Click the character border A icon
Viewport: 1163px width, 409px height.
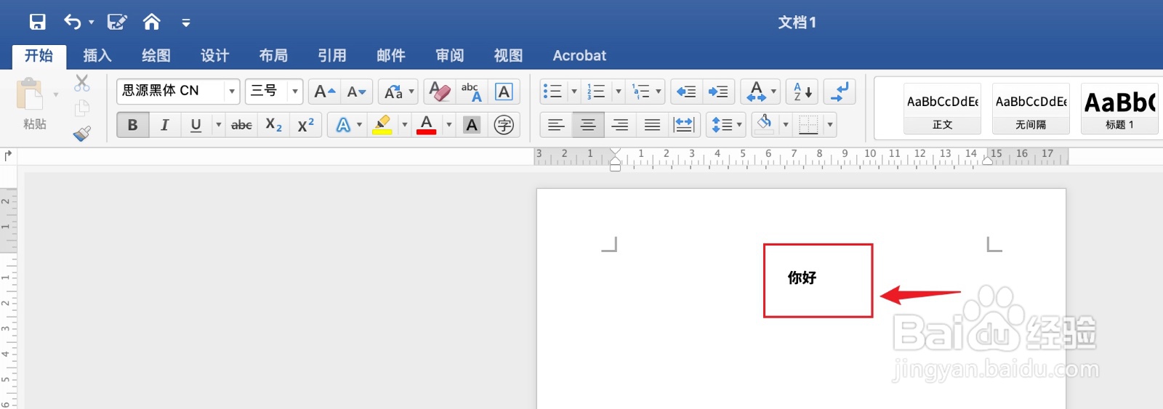[x=504, y=92]
